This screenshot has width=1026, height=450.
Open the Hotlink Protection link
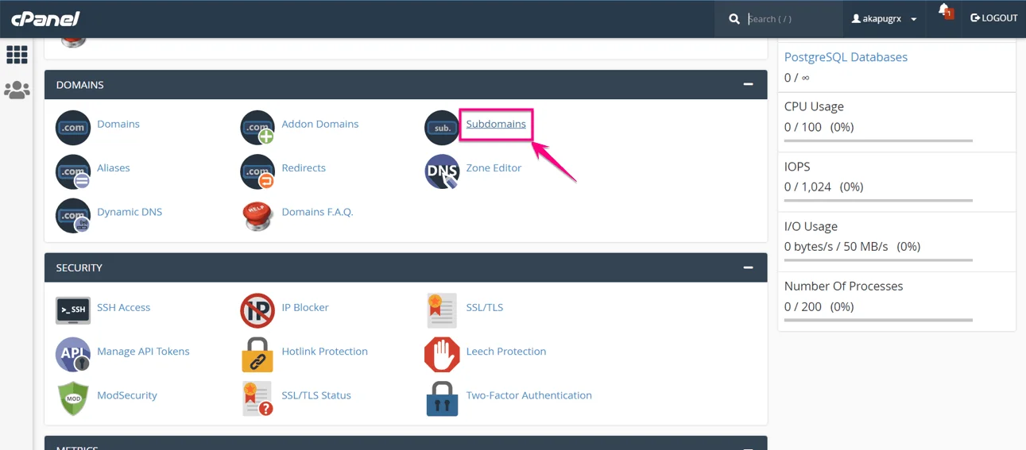click(324, 351)
